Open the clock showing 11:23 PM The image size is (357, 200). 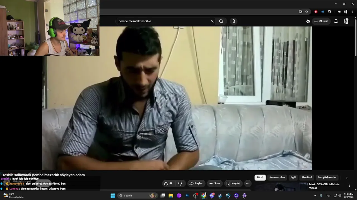click(x=349, y=196)
